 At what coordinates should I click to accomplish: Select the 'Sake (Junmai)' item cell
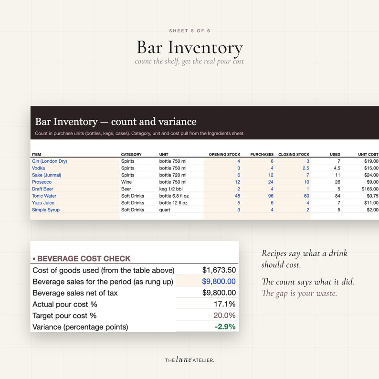[x=75, y=175]
